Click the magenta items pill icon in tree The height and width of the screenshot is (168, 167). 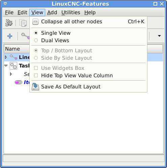19,82
